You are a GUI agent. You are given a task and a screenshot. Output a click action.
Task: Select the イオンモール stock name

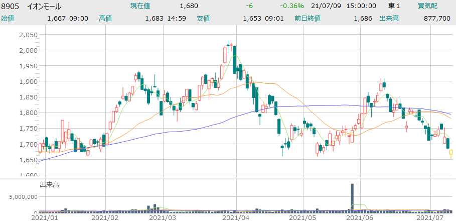tap(44, 6)
